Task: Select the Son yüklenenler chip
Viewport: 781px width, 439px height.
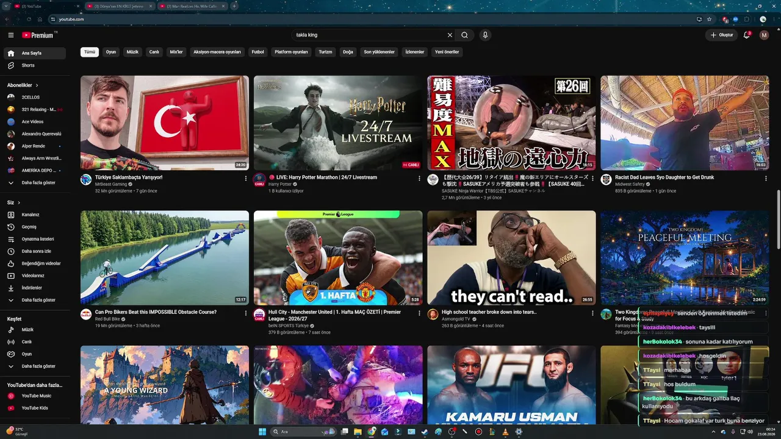Action: click(x=380, y=52)
